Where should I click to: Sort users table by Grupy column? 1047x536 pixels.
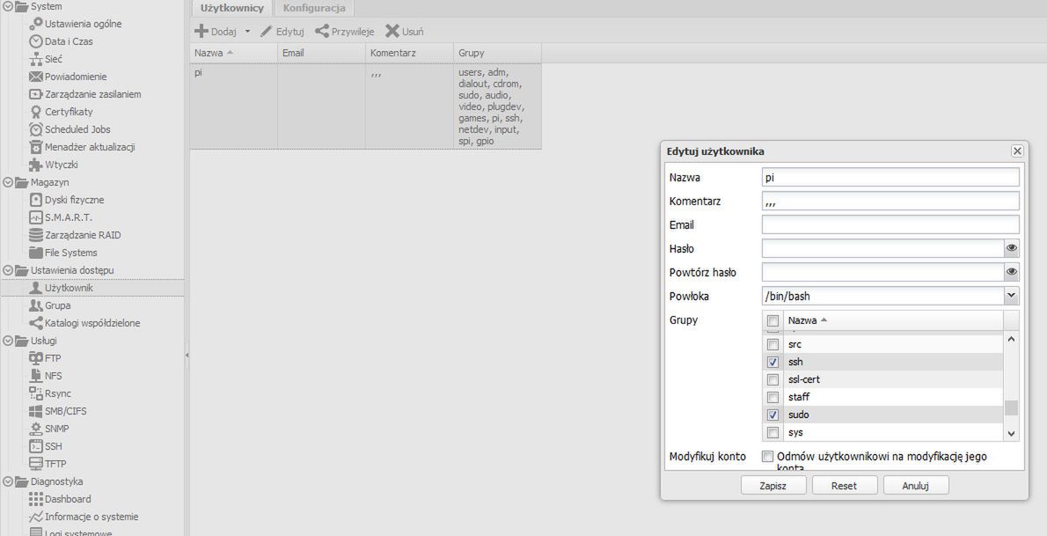(x=497, y=53)
